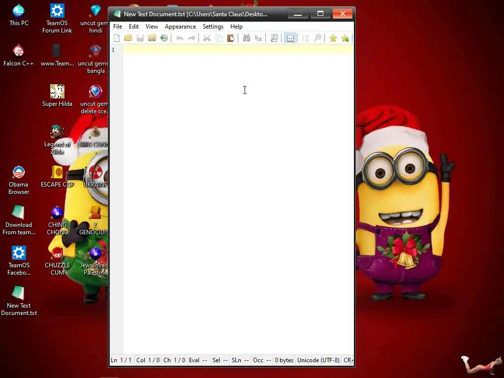Screen dimensions: 504x378
Task: Click the Notepad3 title bar app icon
Action: (x=117, y=14)
